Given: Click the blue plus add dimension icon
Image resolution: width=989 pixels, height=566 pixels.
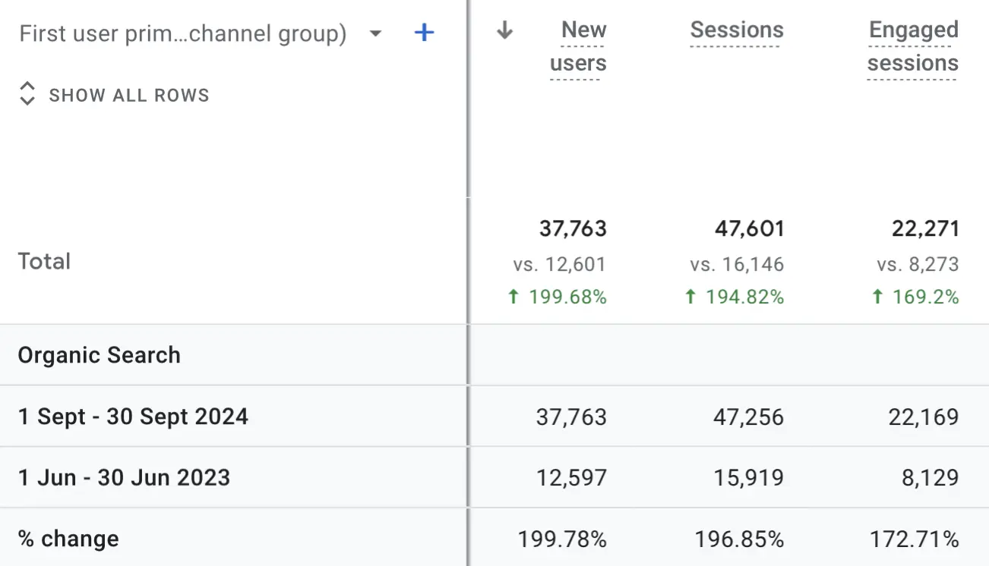Looking at the screenshot, I should pyautogui.click(x=424, y=33).
